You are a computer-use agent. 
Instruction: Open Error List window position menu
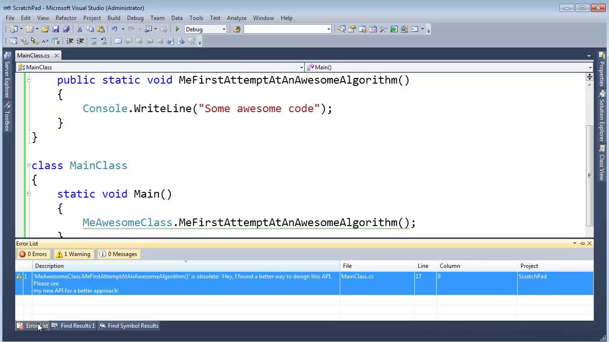[x=575, y=243]
